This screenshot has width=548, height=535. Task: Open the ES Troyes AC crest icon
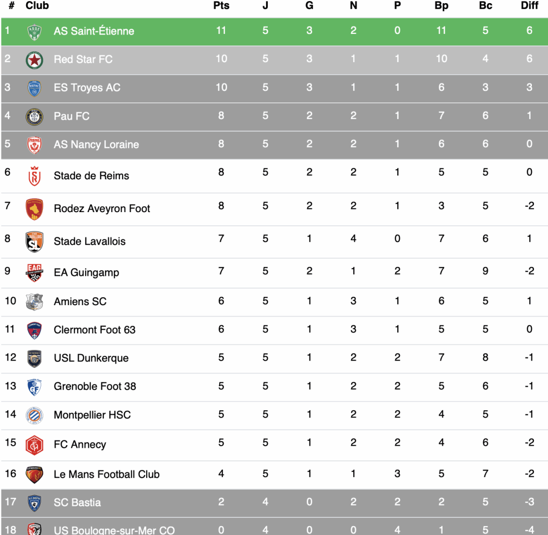34,88
